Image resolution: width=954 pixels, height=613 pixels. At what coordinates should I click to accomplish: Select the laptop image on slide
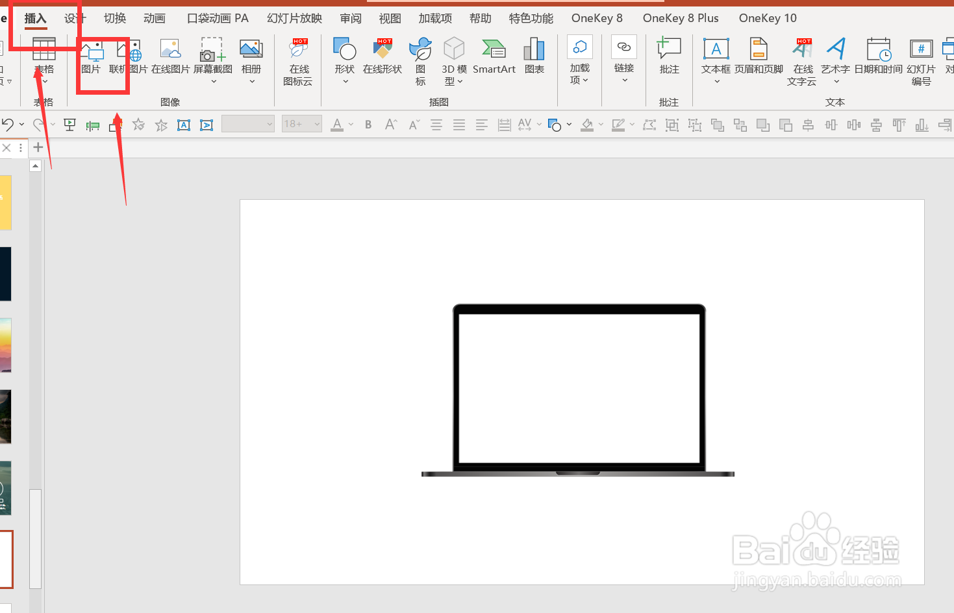tap(578, 390)
